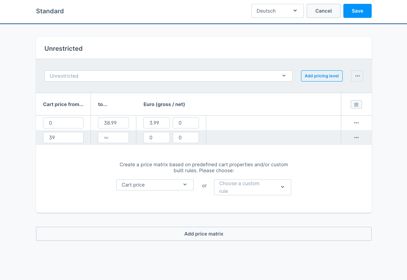Click the Cart price from field showing 39

coord(63,138)
